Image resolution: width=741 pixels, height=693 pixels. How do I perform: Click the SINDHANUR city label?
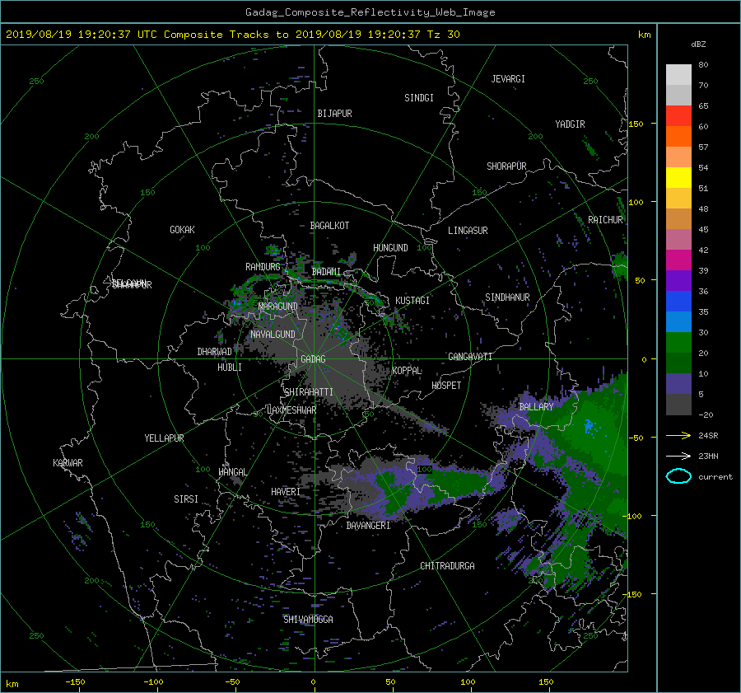(507, 297)
